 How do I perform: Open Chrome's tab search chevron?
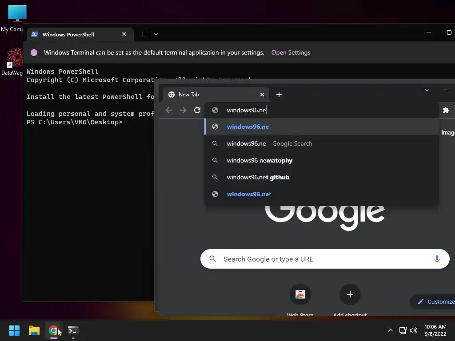427,90
